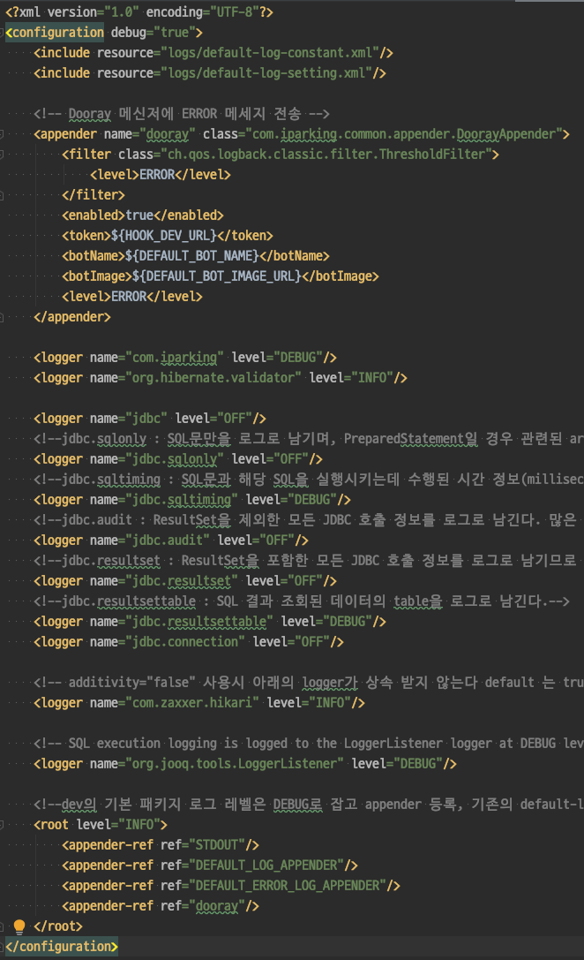Screen dimensions: 584x960
Task: Click the XML declaration line at top
Action: (139, 12)
